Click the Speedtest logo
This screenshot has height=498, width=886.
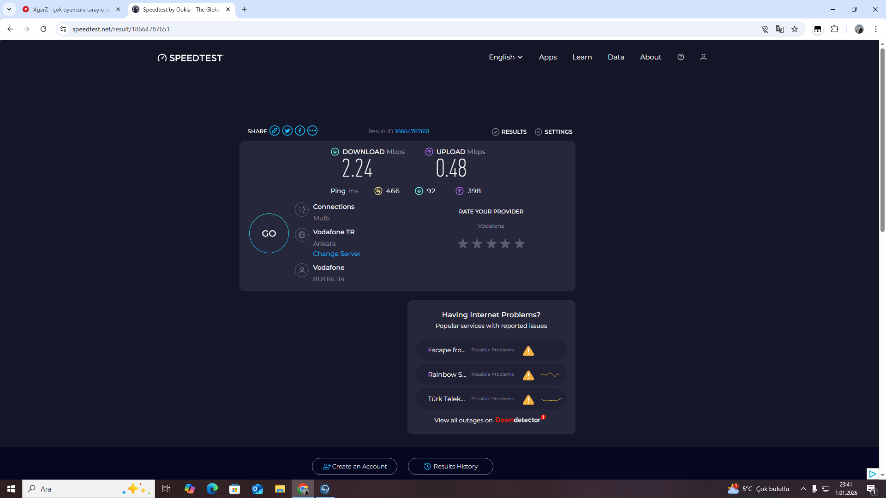[x=190, y=58]
